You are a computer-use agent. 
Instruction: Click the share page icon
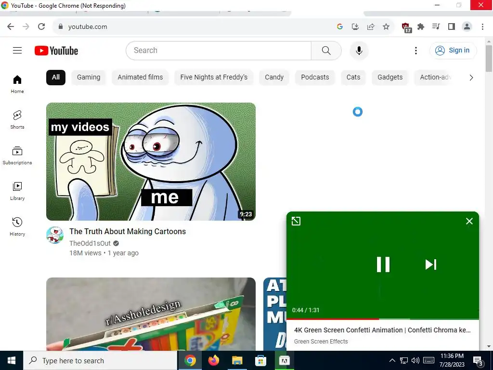point(371,27)
